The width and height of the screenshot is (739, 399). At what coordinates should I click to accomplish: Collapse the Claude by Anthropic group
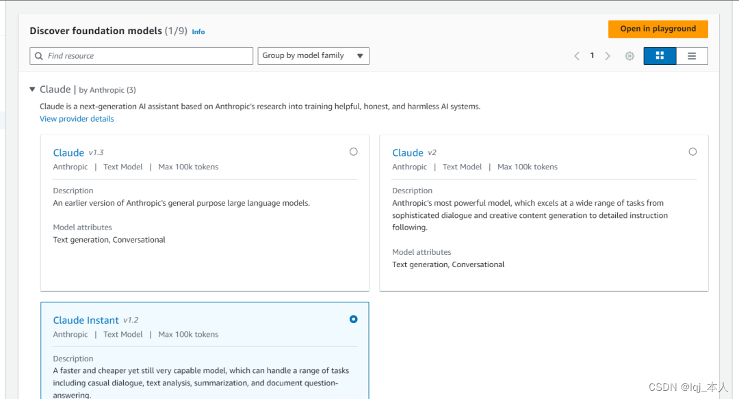click(x=32, y=89)
